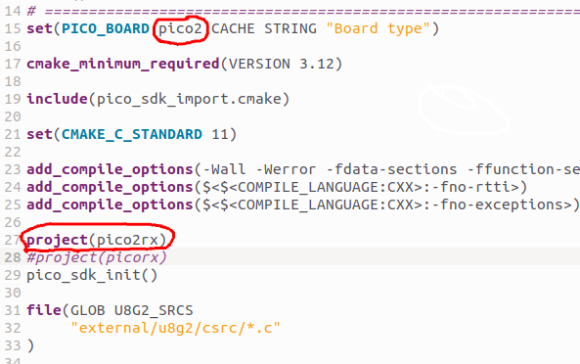
Task: Click line number 28 in gutter
Action: tap(13, 257)
